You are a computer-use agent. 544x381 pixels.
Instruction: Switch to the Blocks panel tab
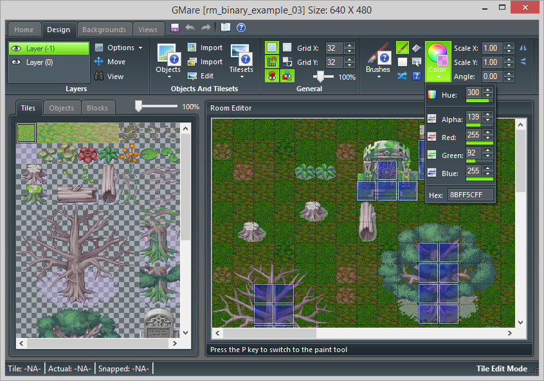pos(97,108)
